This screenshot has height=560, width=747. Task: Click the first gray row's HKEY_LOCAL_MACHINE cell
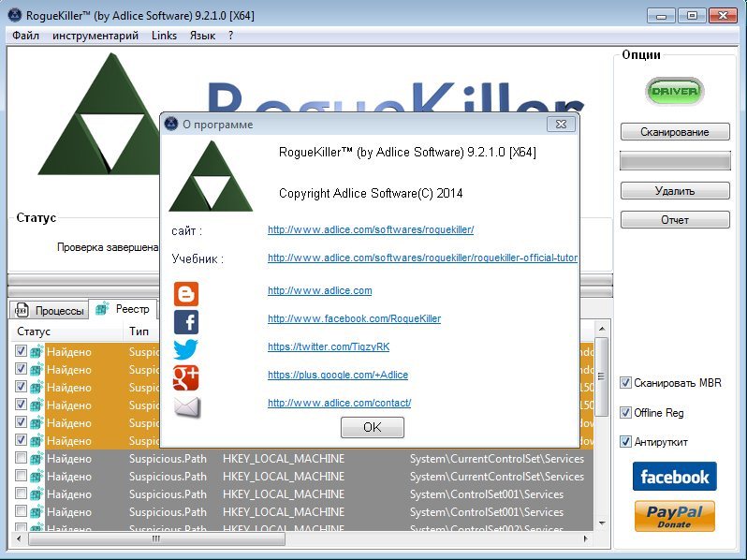[284, 459]
